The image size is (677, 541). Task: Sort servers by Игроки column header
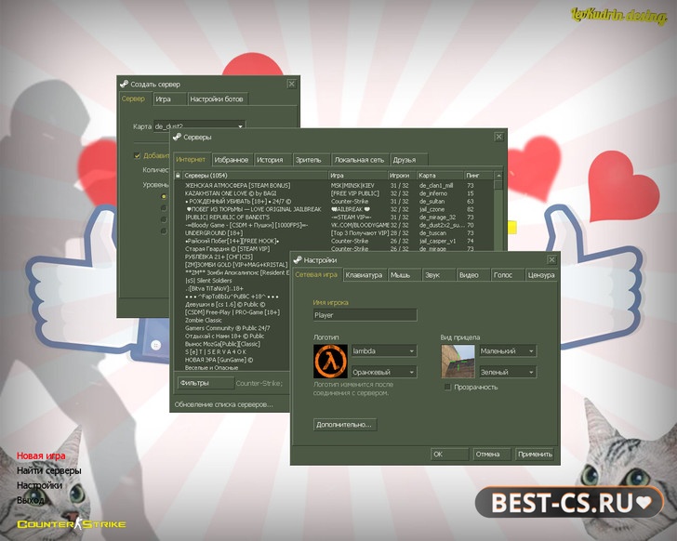coord(401,176)
